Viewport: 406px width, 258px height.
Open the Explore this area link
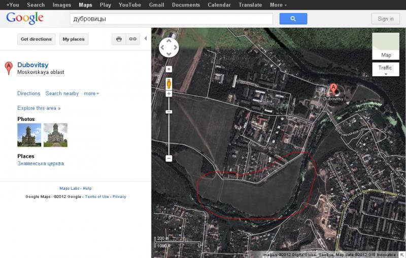tap(39, 108)
